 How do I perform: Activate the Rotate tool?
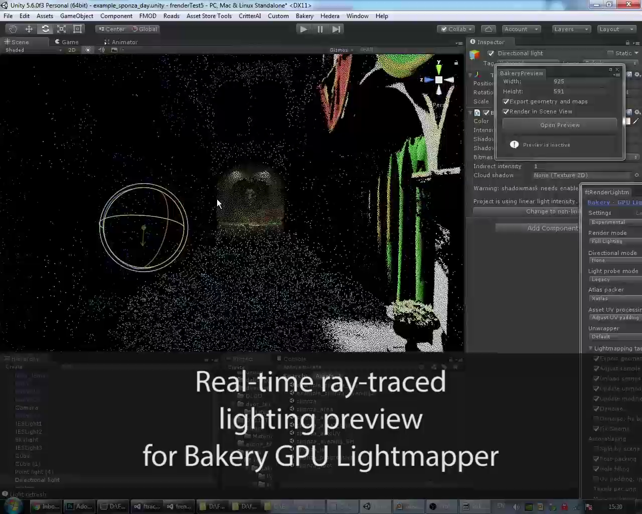click(45, 29)
